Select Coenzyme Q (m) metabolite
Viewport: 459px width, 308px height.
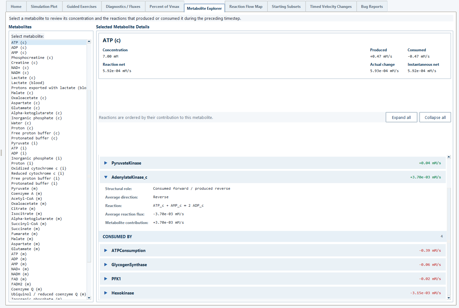[49, 289]
